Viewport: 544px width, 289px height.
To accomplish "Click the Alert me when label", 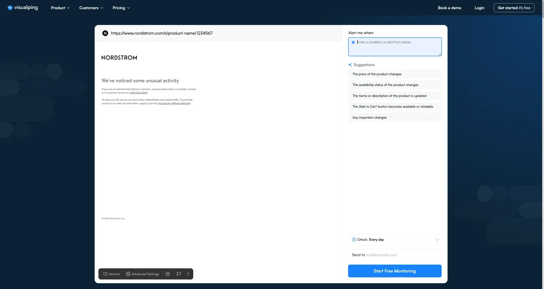I will coord(361,33).
